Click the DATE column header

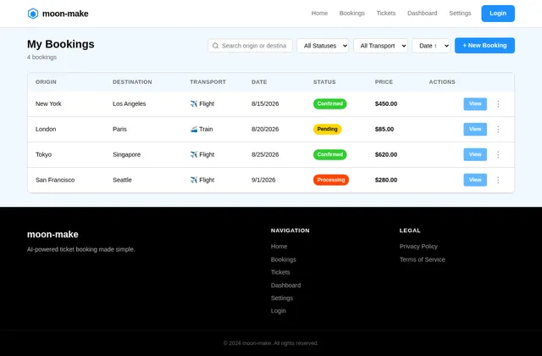click(259, 82)
